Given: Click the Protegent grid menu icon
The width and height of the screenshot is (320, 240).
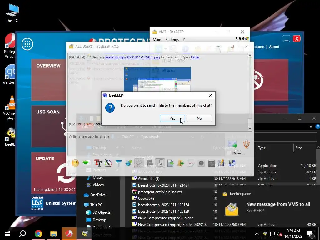Looking at the screenshot, I should 27,44.
